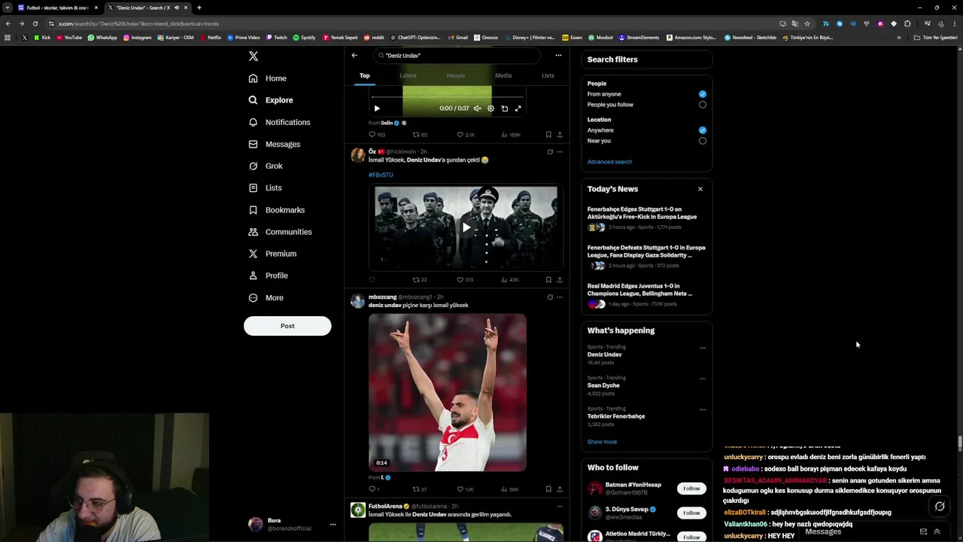This screenshot has width=963, height=542.
Task: Select People "From anyone" option
Action: 702,94
